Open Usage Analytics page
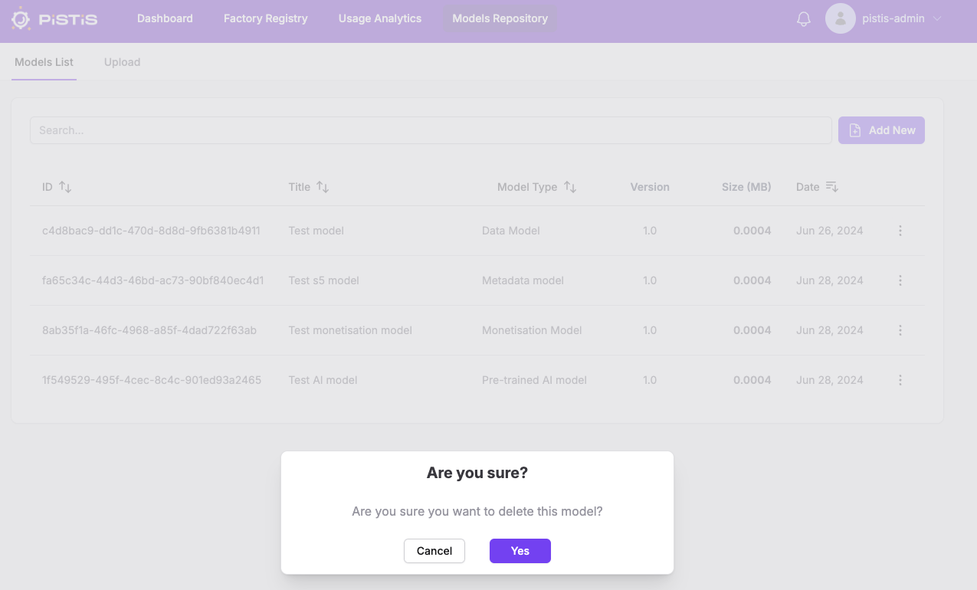 (380, 18)
